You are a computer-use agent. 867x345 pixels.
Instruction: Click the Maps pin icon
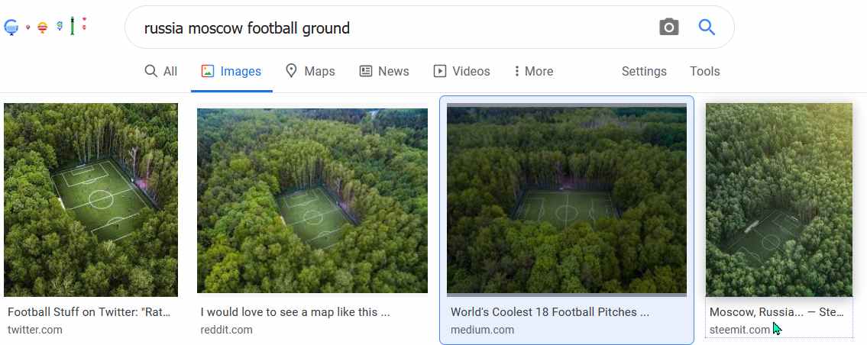291,71
